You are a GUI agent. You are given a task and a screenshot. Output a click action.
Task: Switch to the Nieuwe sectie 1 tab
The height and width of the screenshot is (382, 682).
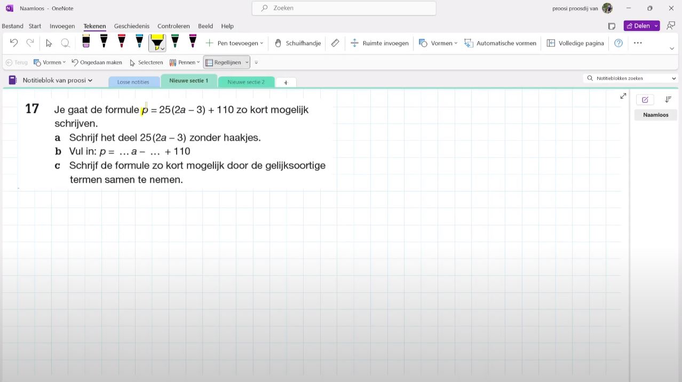pyautogui.click(x=189, y=81)
